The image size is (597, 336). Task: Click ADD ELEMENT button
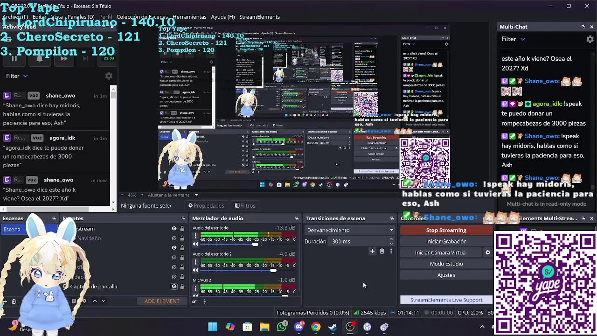(162, 301)
